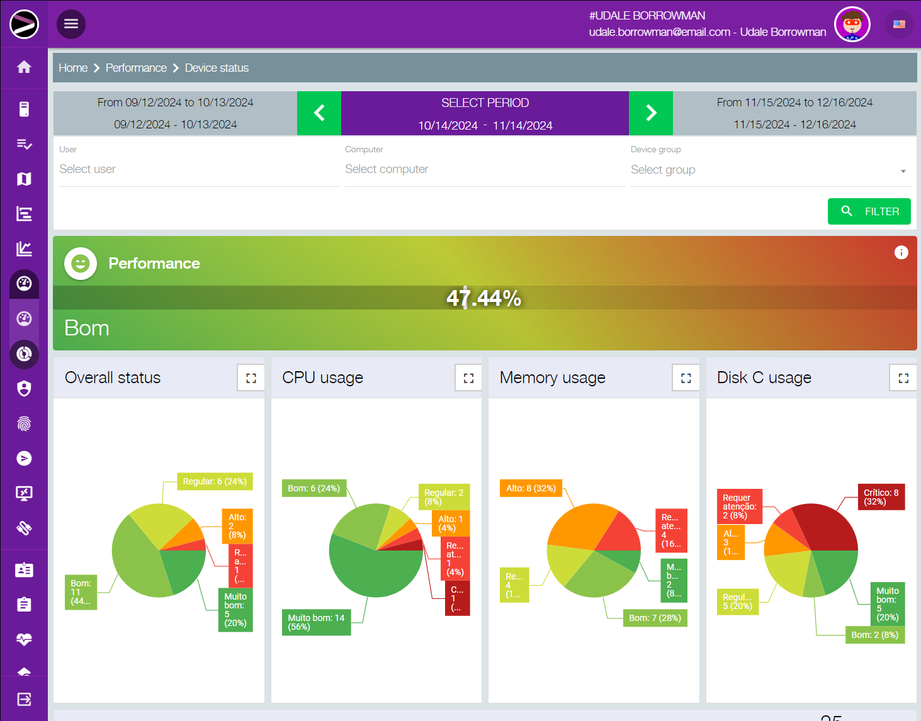Click the Performance breadcrumb link
921x721 pixels.
[x=136, y=68]
